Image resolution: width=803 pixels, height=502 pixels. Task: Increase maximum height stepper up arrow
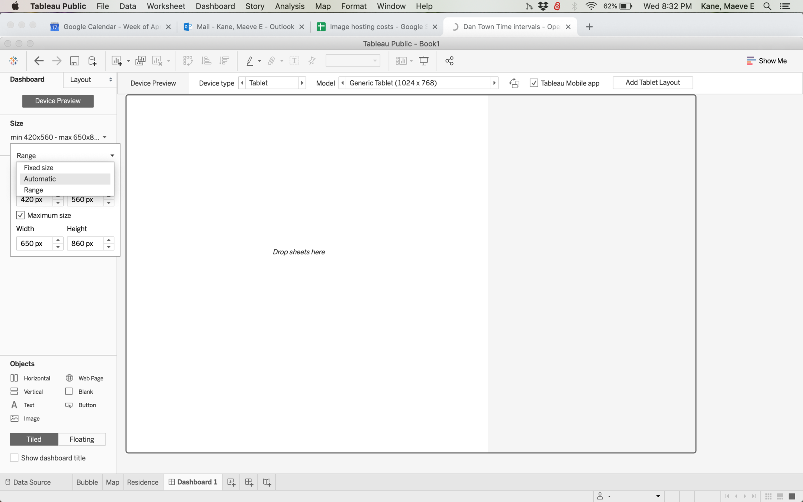click(109, 240)
